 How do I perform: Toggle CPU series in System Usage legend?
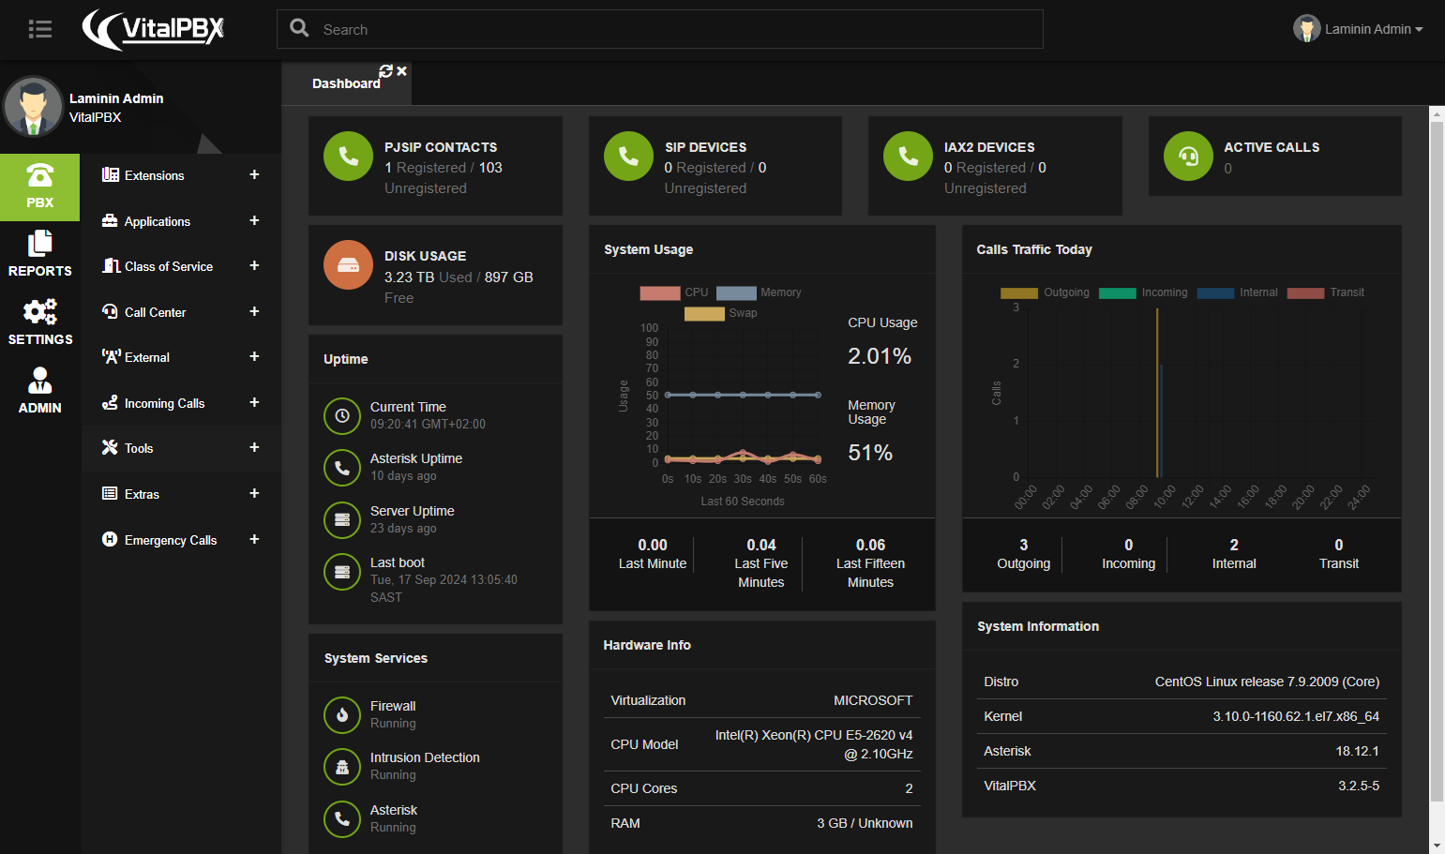click(673, 292)
